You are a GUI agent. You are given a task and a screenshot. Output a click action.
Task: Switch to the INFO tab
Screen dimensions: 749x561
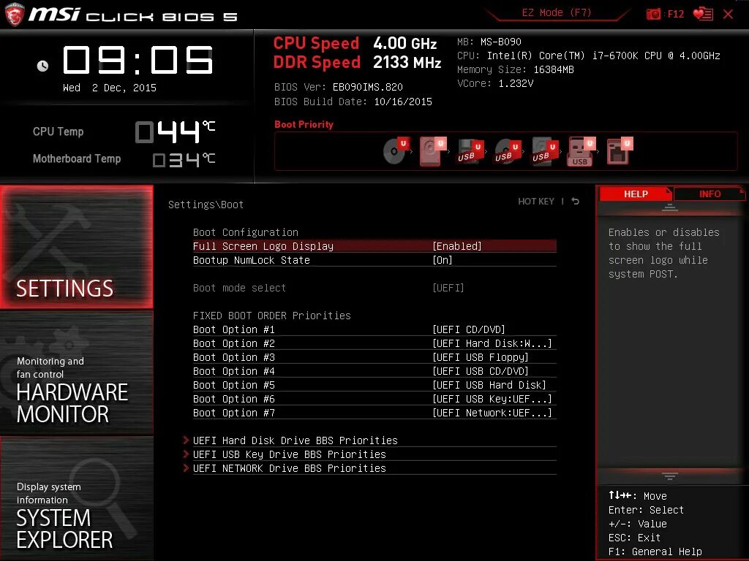pyautogui.click(x=710, y=194)
